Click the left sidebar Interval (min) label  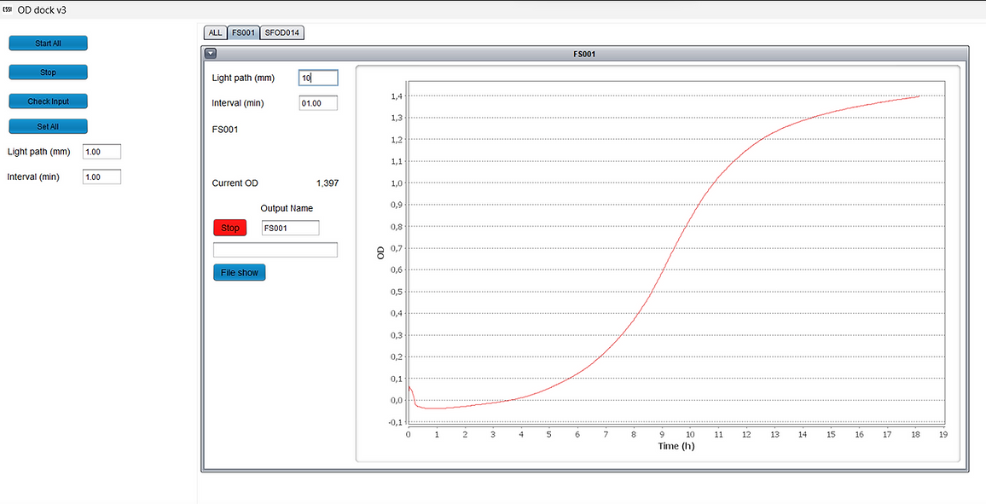pyautogui.click(x=33, y=177)
